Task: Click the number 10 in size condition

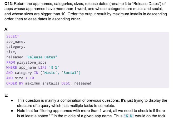Action: tap(32, 78)
